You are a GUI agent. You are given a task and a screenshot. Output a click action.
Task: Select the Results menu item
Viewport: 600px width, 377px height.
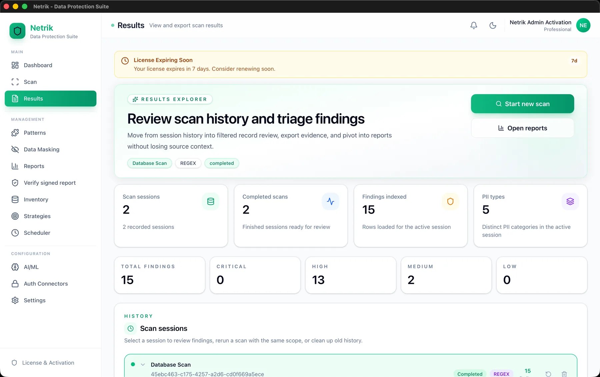point(50,99)
